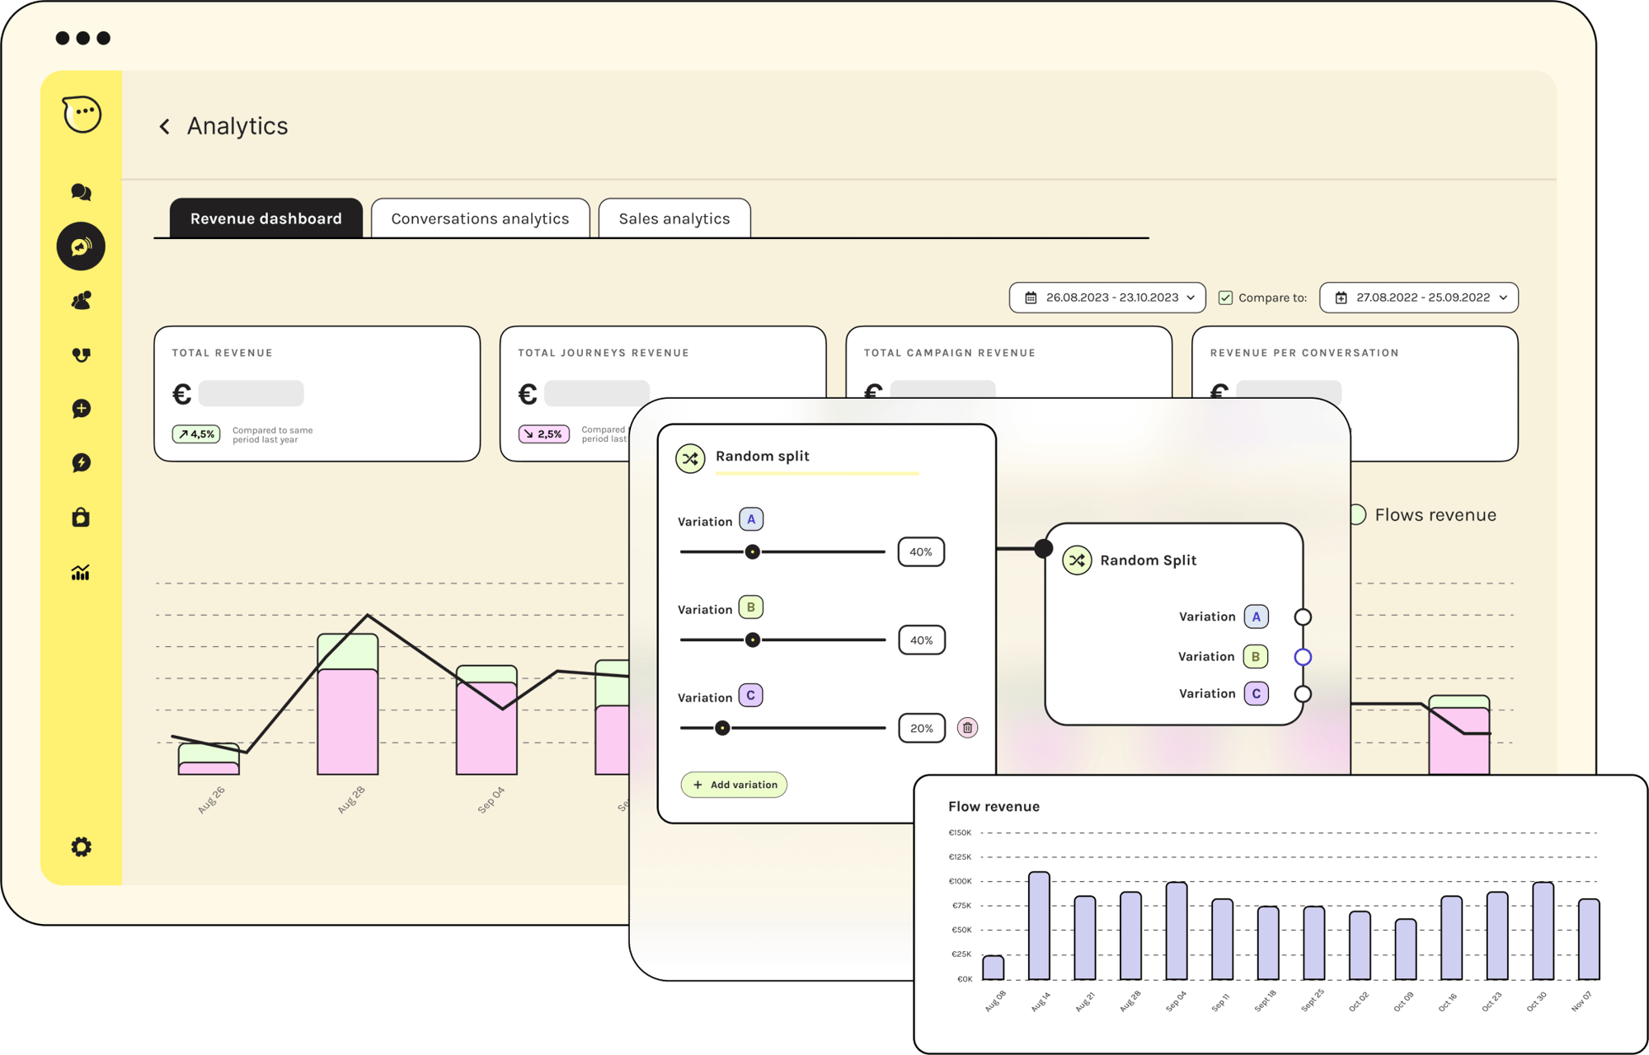Viewport: 1649px width, 1055px height.
Task: Select the megaphone campaigns sidebar icon
Action: [x=81, y=246]
